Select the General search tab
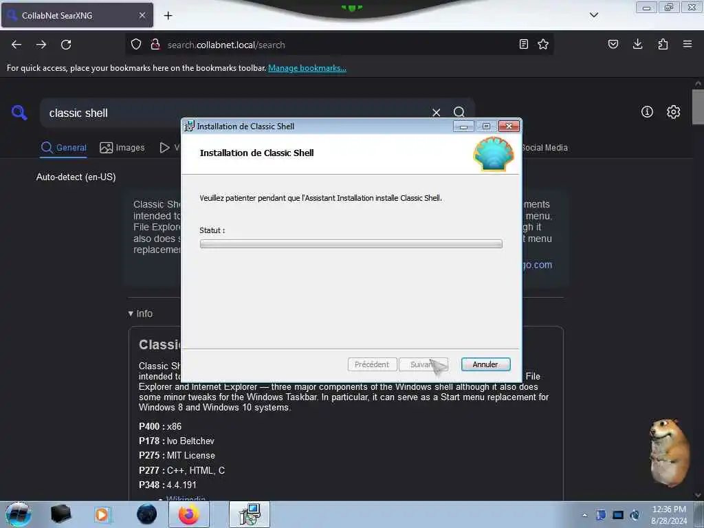Image resolution: width=704 pixels, height=528 pixels. (63, 148)
